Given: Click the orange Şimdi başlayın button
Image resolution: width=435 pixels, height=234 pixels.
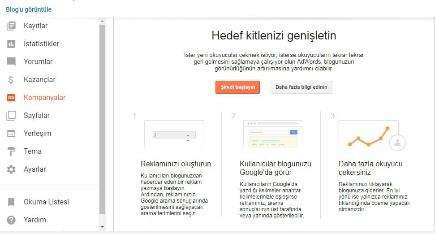Looking at the screenshot, I should pos(237,87).
